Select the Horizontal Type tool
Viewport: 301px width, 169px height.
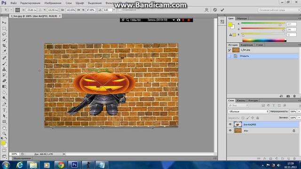click(x=4, y=110)
